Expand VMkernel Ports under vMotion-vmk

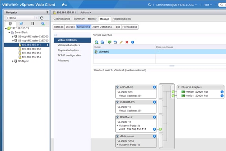117,144
